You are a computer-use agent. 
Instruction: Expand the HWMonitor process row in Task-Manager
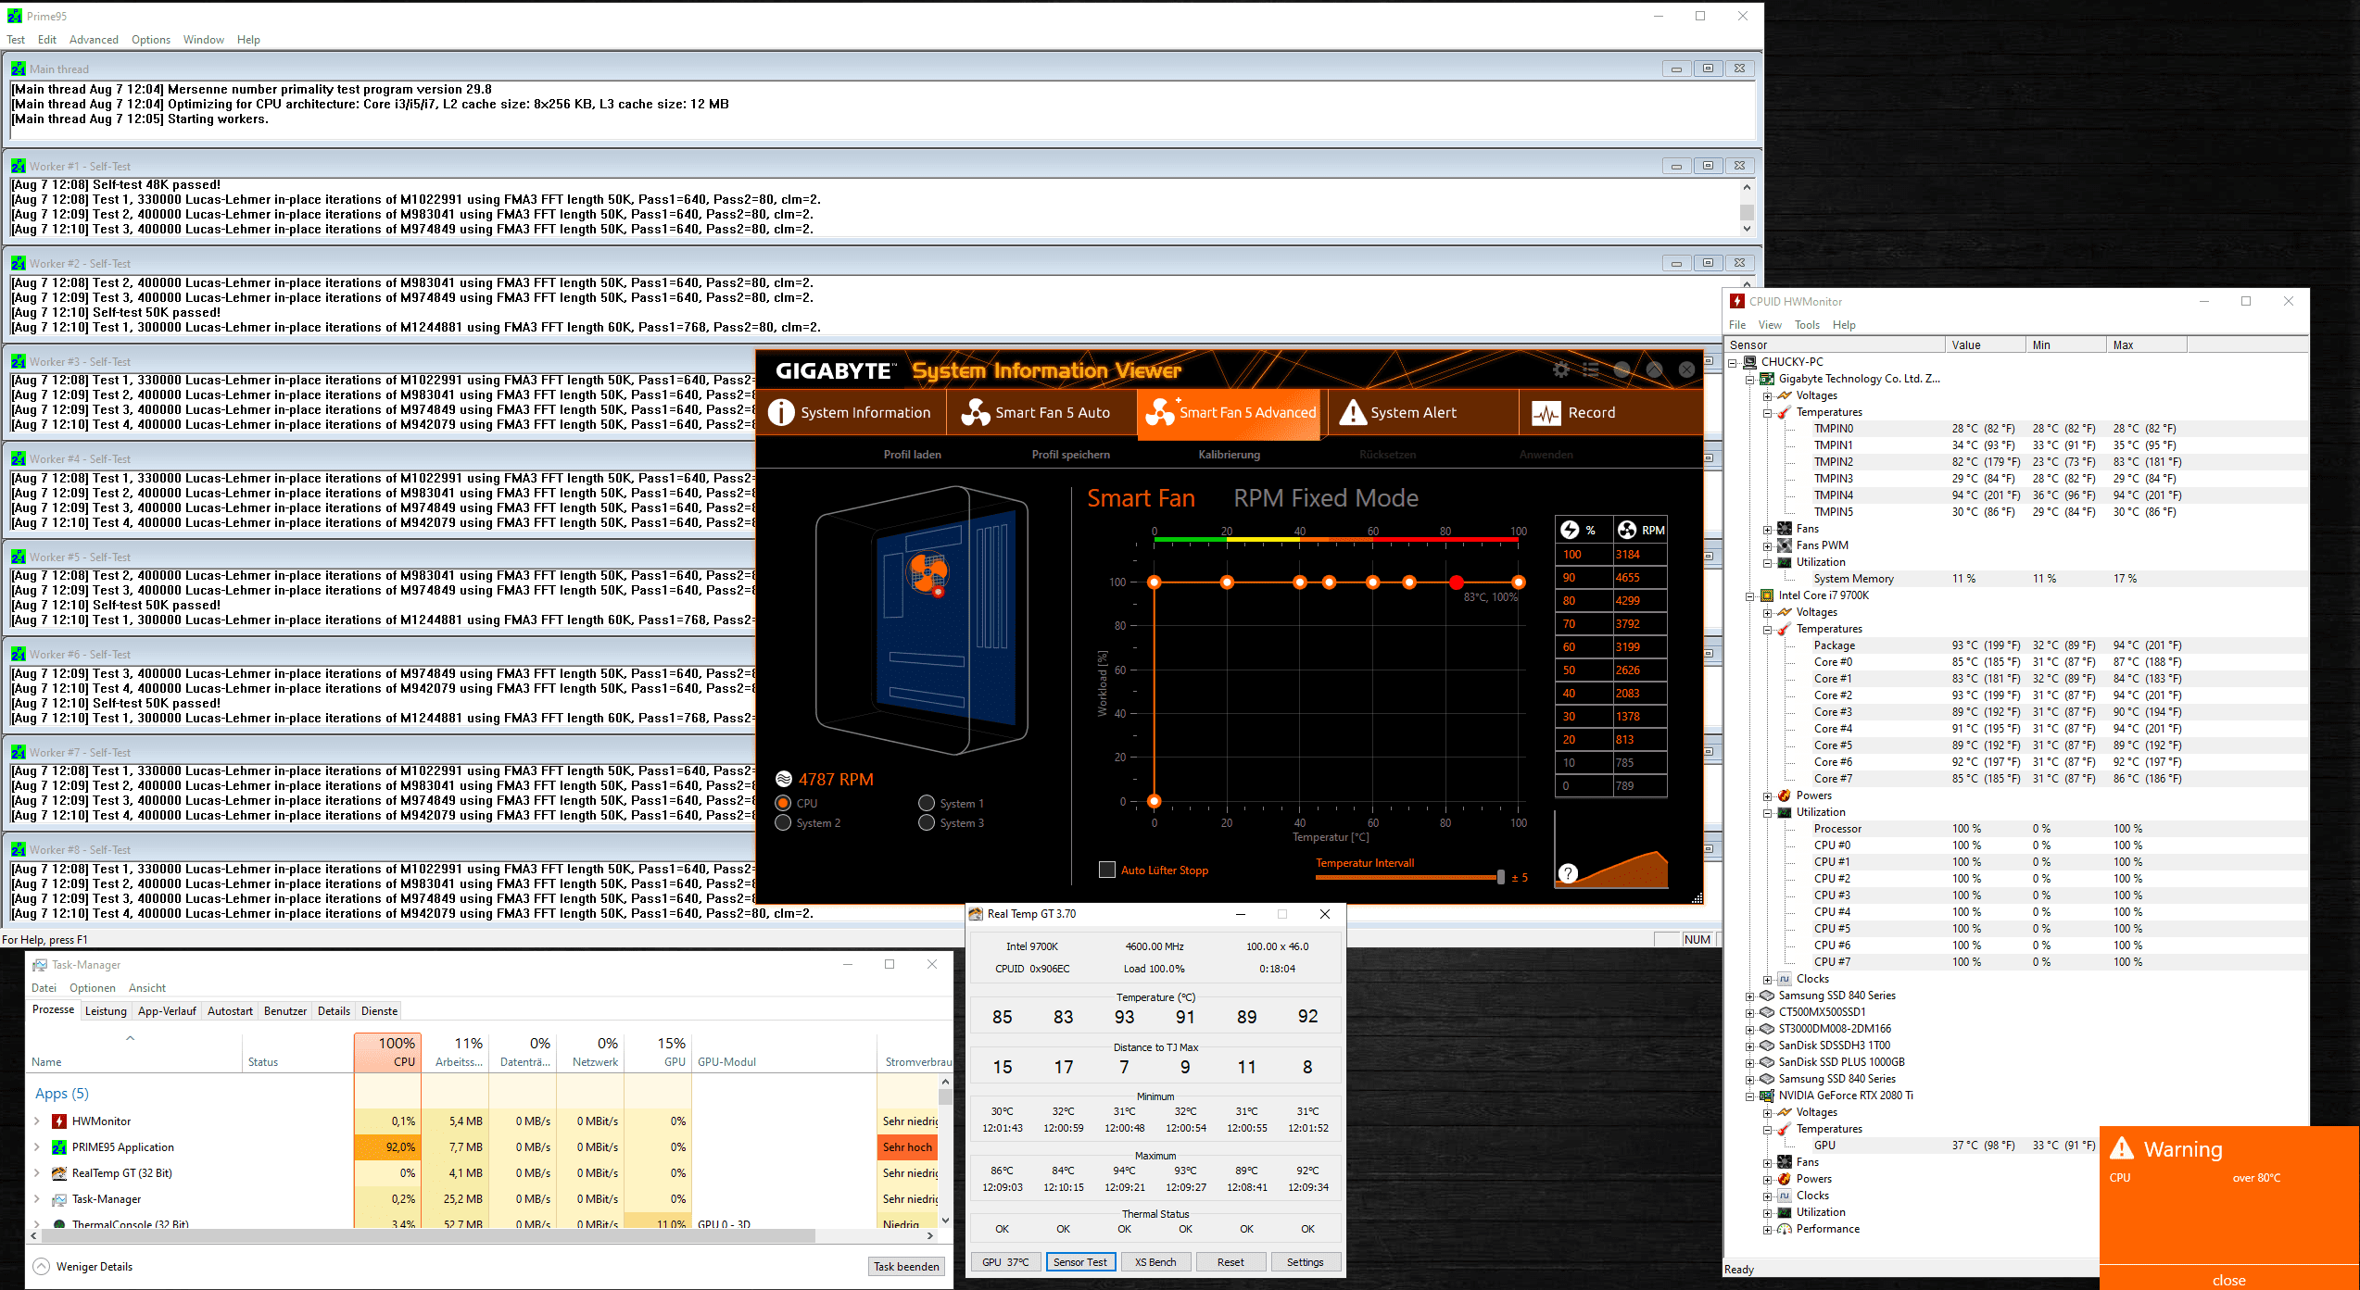tap(37, 1121)
